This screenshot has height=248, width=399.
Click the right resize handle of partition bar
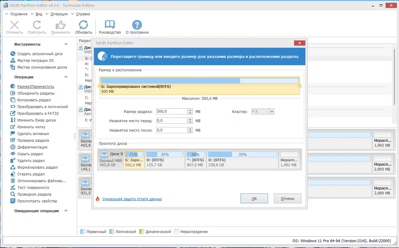(300, 86)
